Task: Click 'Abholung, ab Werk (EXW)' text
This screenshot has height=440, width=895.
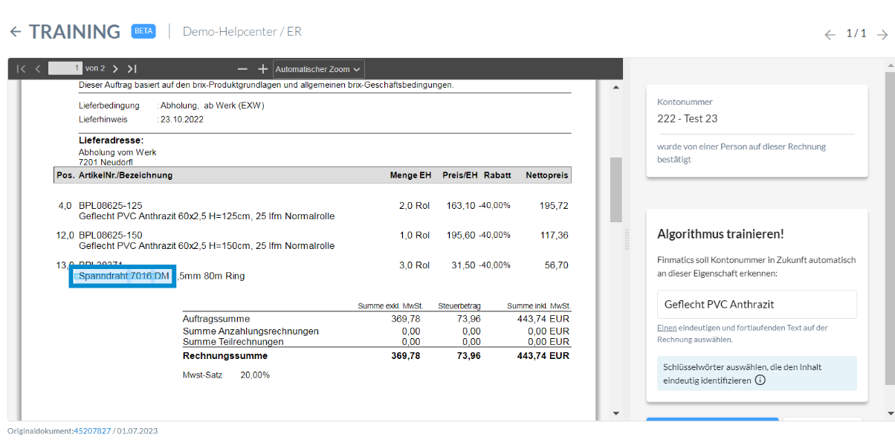Action: click(213, 106)
